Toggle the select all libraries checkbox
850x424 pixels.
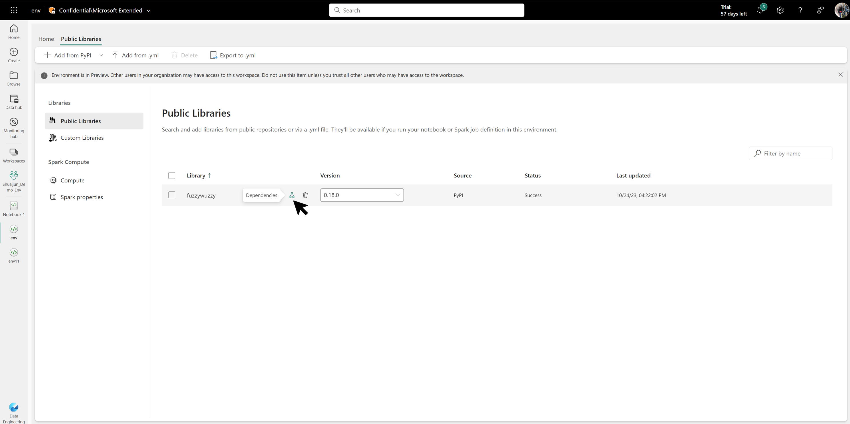click(172, 175)
